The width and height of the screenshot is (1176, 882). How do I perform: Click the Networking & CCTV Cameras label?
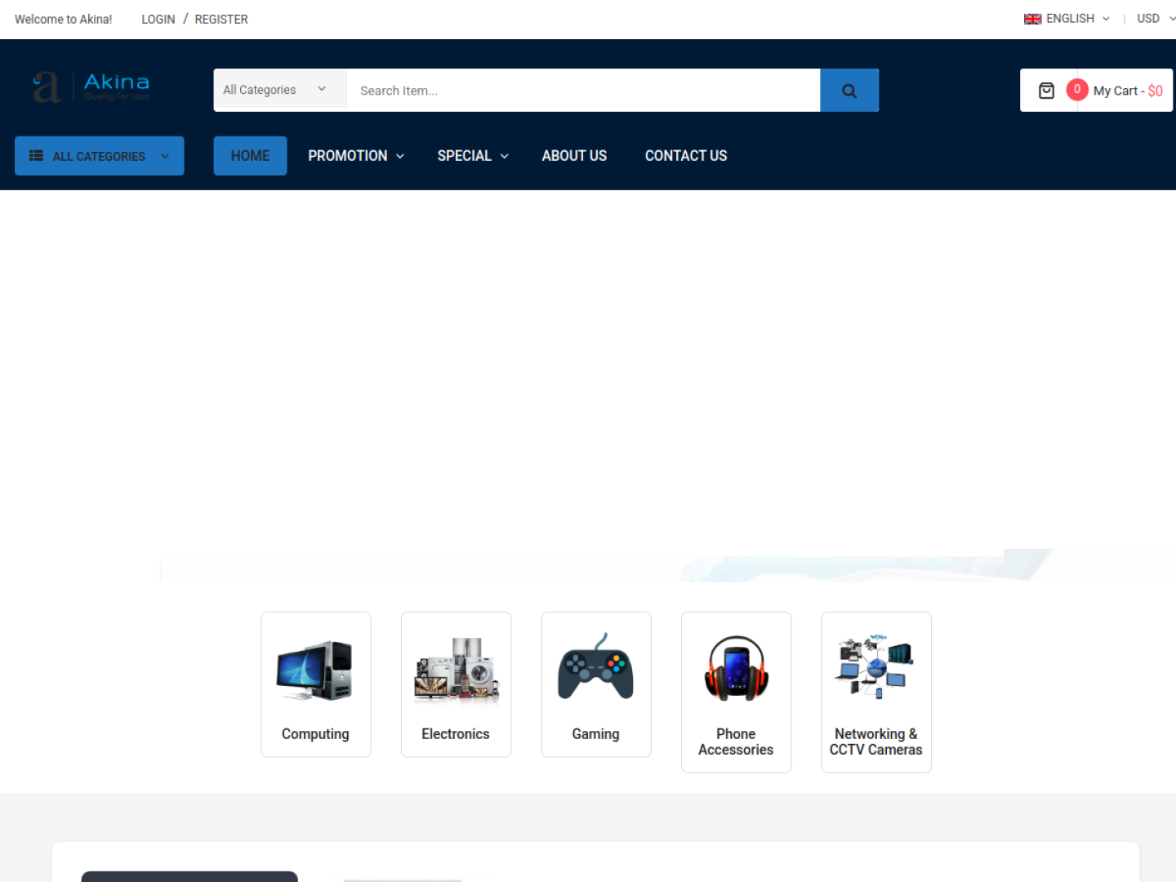click(x=875, y=742)
